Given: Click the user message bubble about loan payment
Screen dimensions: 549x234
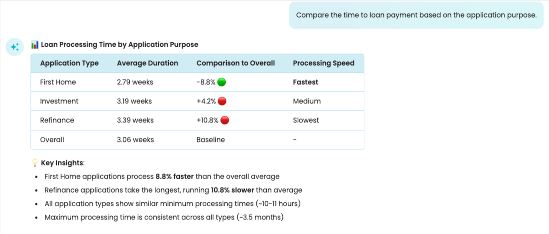Looking at the screenshot, I should tap(416, 15).
